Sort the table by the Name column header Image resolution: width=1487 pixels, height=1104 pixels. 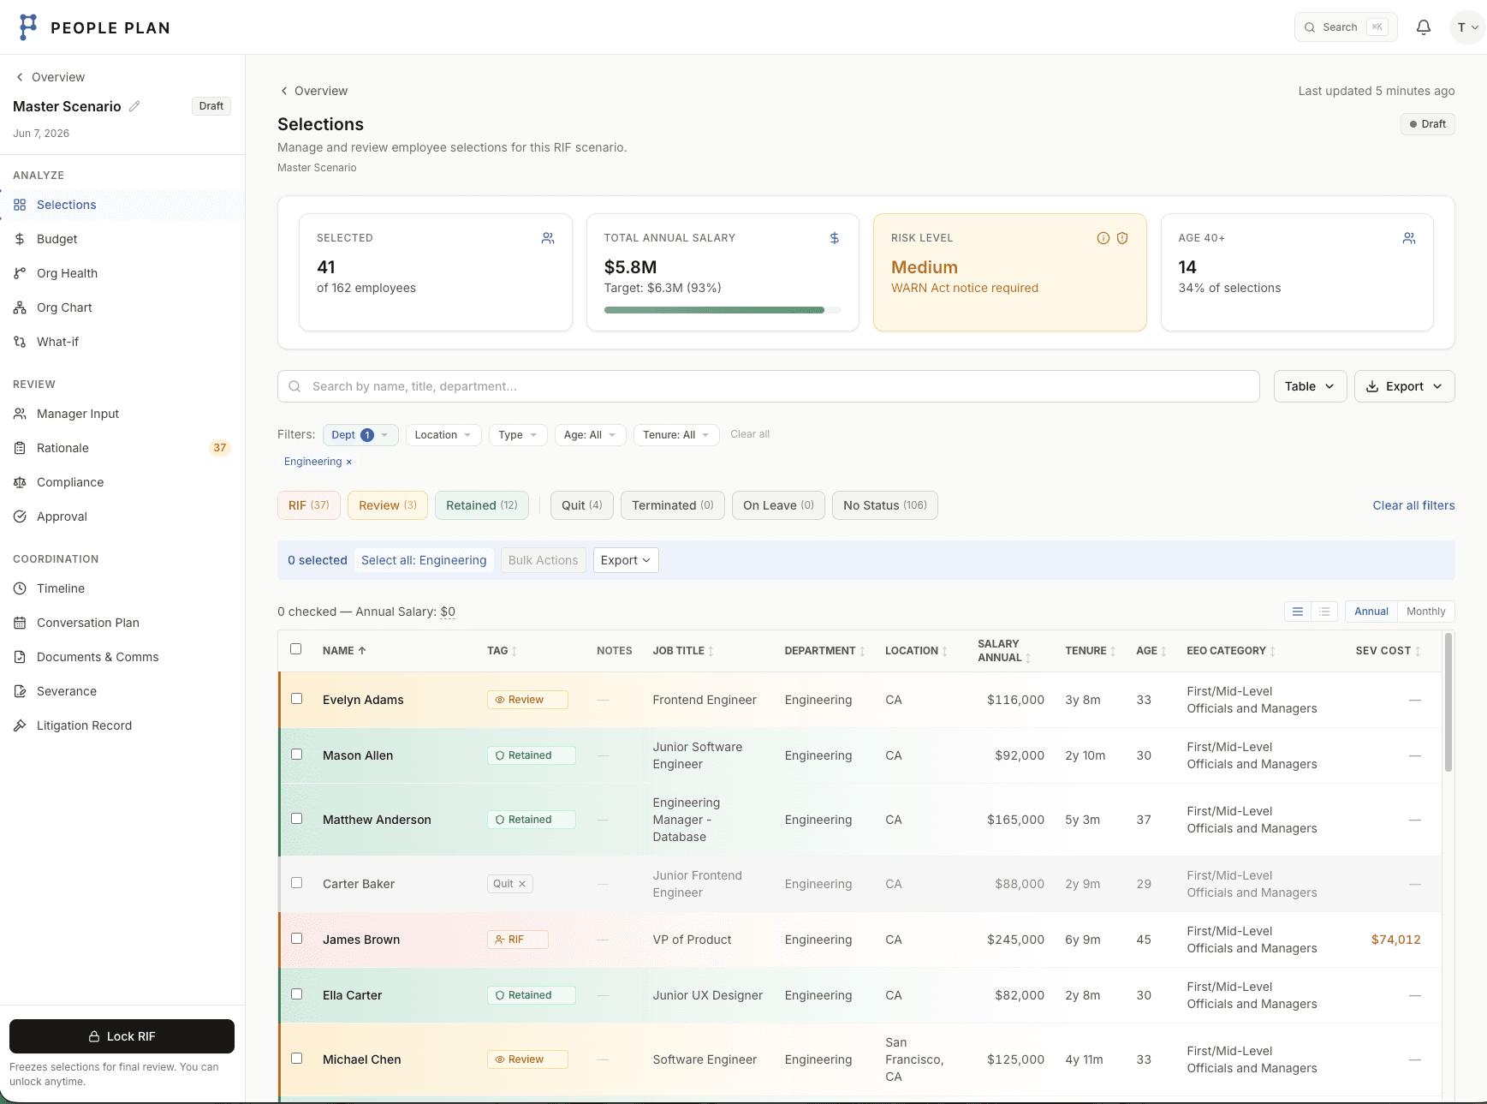pyautogui.click(x=344, y=651)
